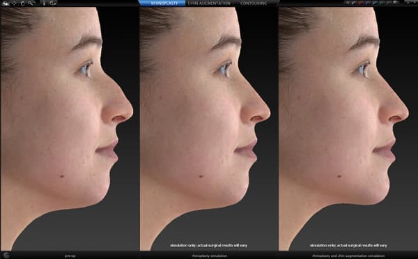Select the rhinoplasty and chin augmentation view
The width and height of the screenshot is (418, 259).
[348, 129]
